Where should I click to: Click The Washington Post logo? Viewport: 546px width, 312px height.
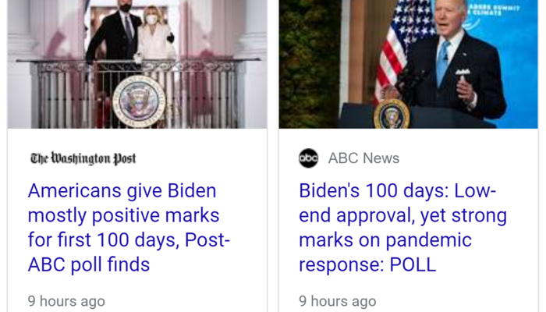click(x=83, y=158)
